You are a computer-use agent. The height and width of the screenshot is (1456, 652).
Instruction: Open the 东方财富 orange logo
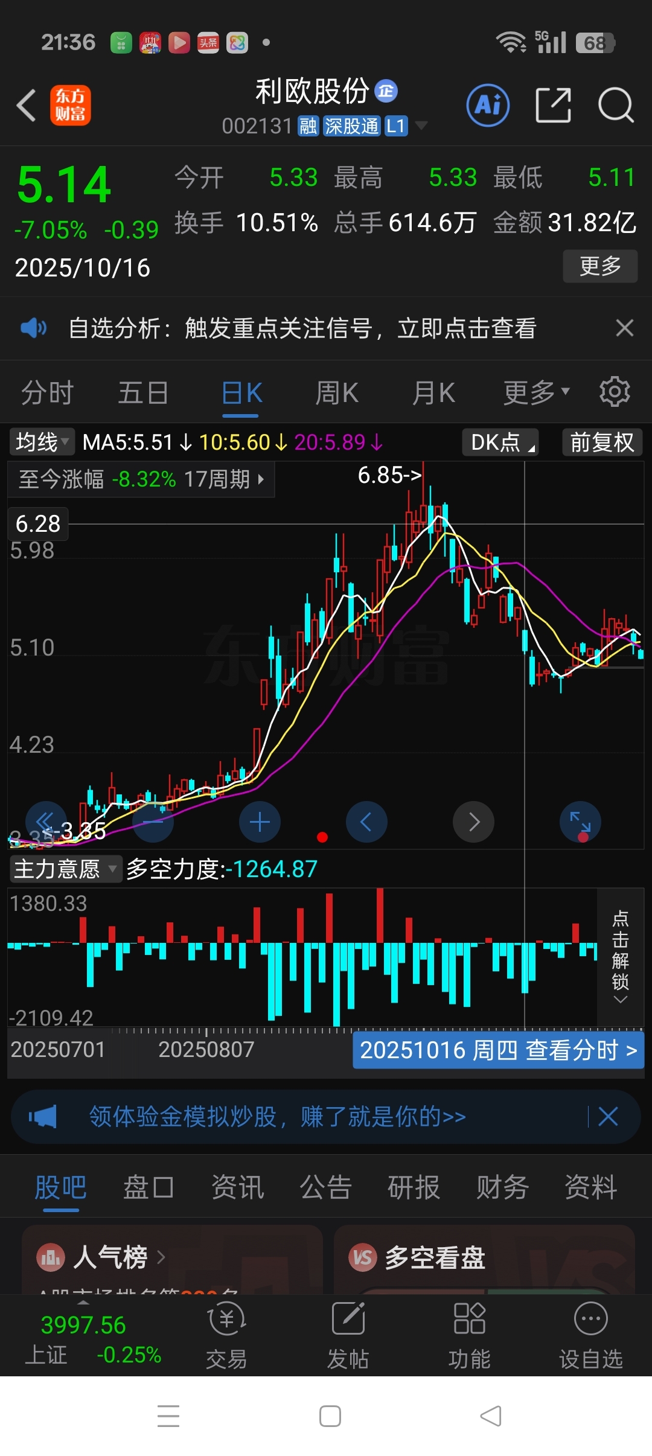(70, 105)
